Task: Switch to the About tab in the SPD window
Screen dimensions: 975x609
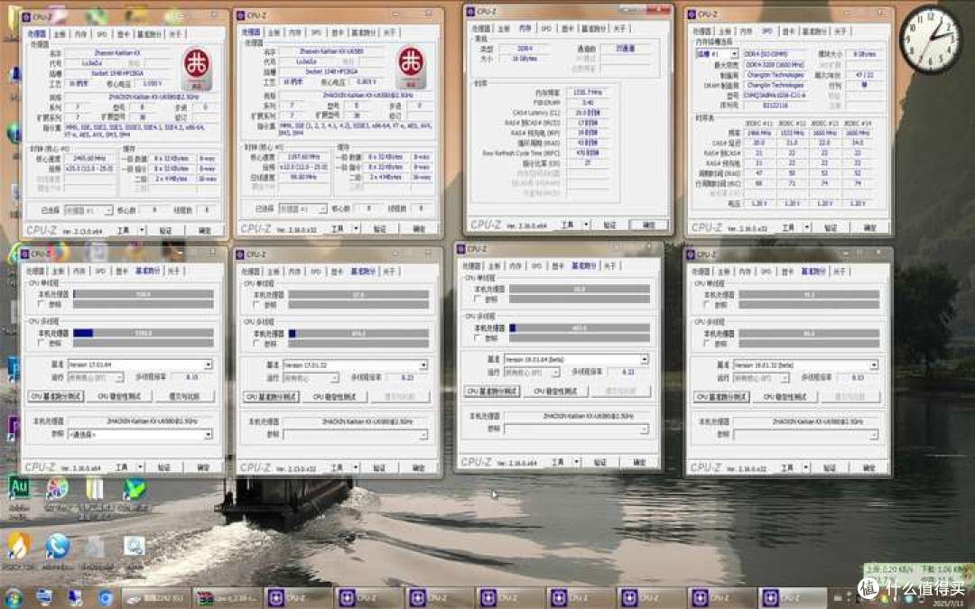Action: tap(840, 31)
